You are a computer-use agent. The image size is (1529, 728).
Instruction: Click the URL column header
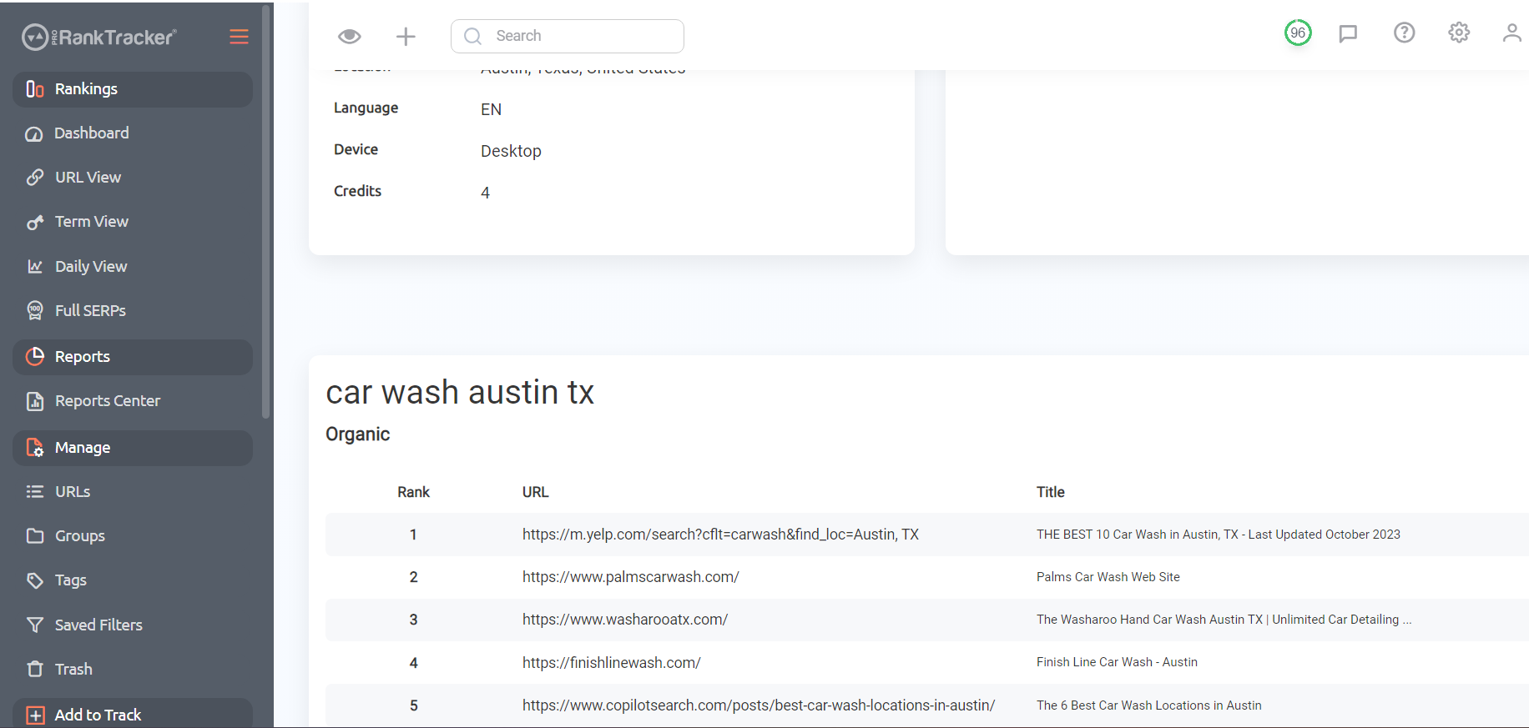tap(536, 492)
